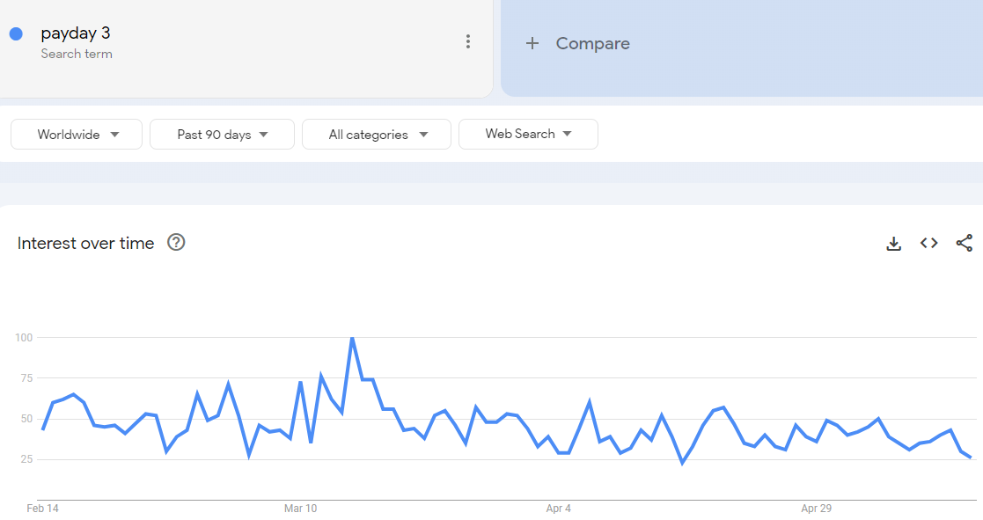Click the Interest over time heading

[86, 243]
